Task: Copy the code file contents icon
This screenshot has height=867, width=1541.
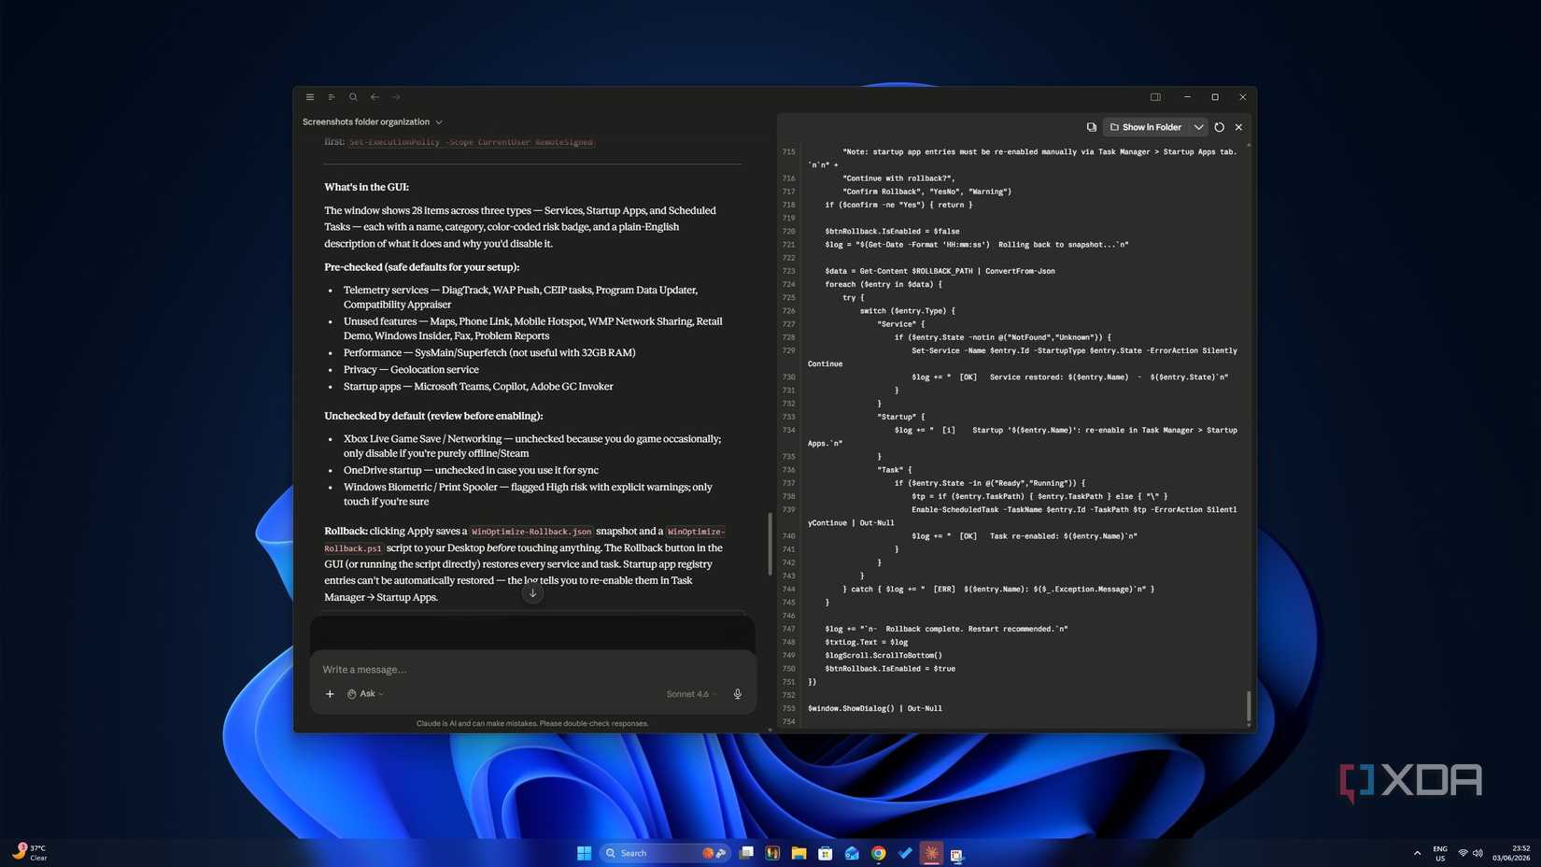Action: pyautogui.click(x=1091, y=127)
